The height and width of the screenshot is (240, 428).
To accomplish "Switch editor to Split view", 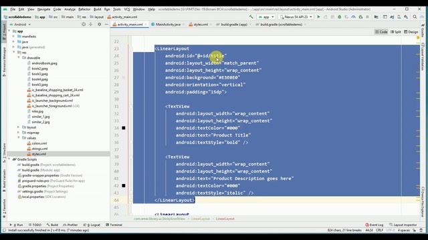I will [395, 32].
